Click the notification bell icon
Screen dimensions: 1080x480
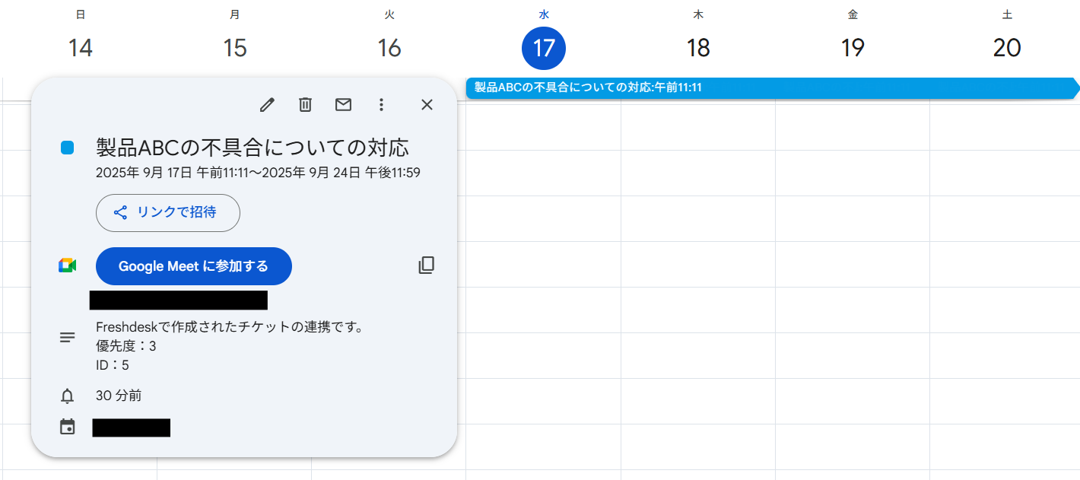click(x=68, y=396)
